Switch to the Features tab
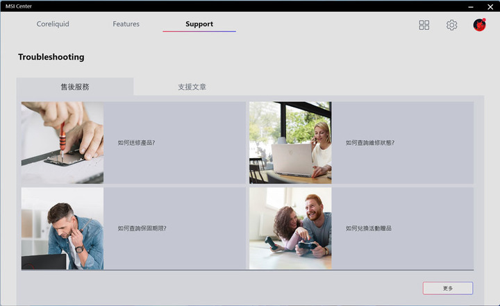Image resolution: width=500 pixels, height=306 pixels. [x=126, y=24]
